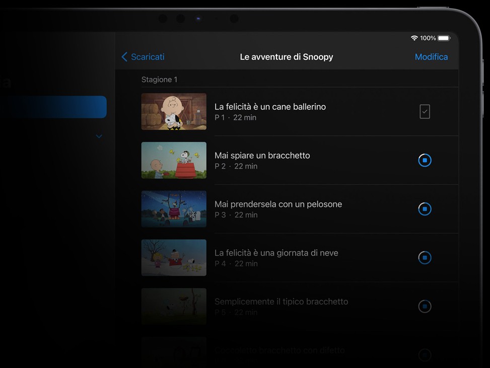Tap Modifica to edit downloads

coord(431,57)
